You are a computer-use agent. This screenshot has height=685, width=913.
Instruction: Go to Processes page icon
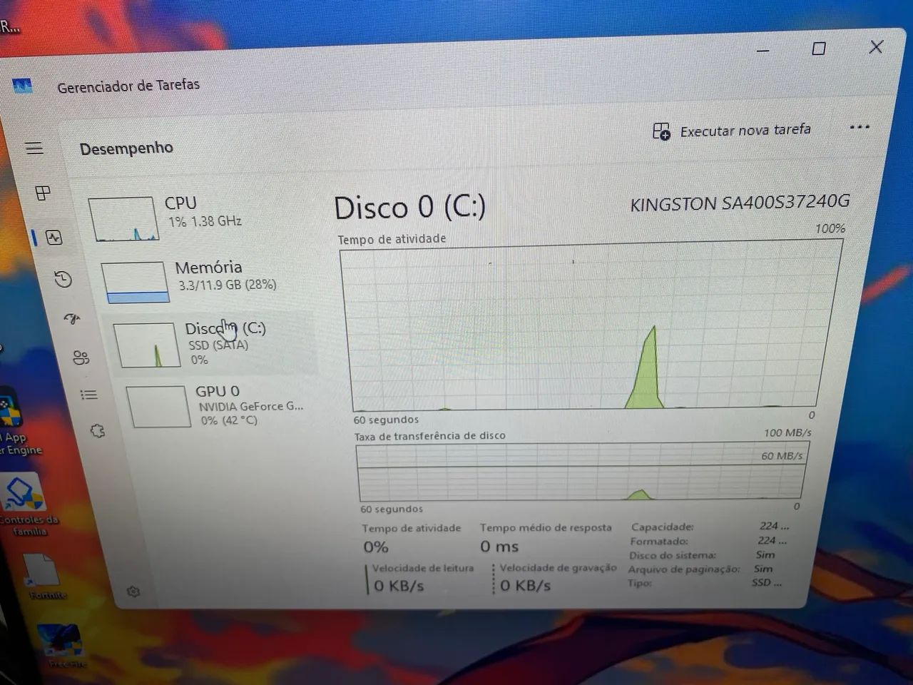click(43, 193)
